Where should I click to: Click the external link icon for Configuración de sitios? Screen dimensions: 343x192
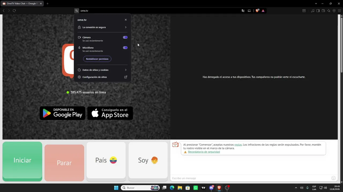126,77
